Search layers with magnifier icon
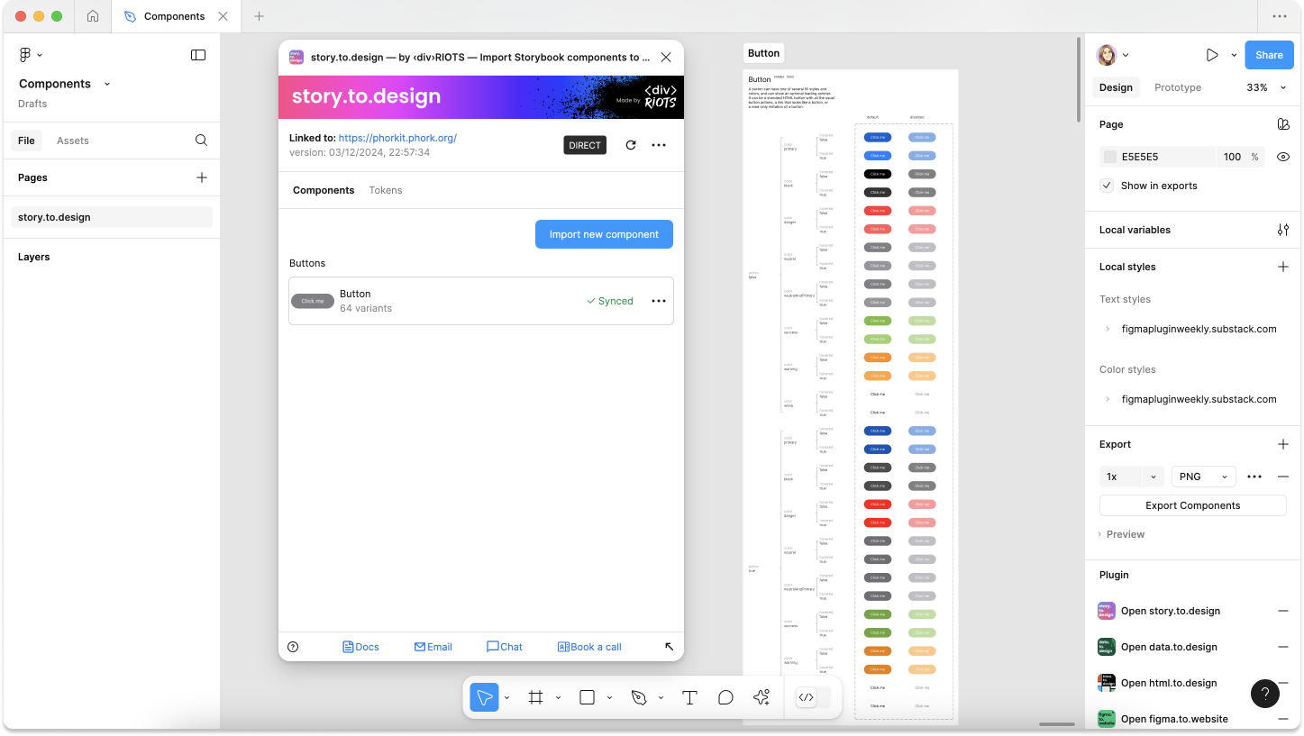 201,141
